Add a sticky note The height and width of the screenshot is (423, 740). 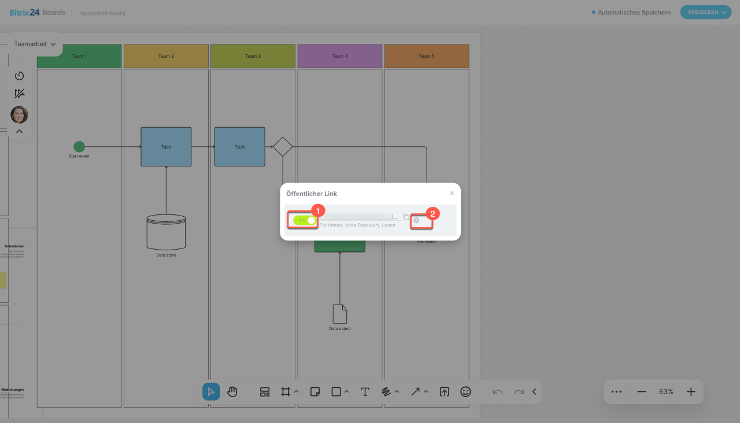(315, 392)
